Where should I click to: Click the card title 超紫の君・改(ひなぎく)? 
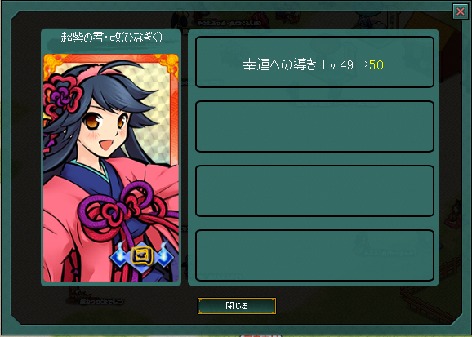(x=111, y=38)
